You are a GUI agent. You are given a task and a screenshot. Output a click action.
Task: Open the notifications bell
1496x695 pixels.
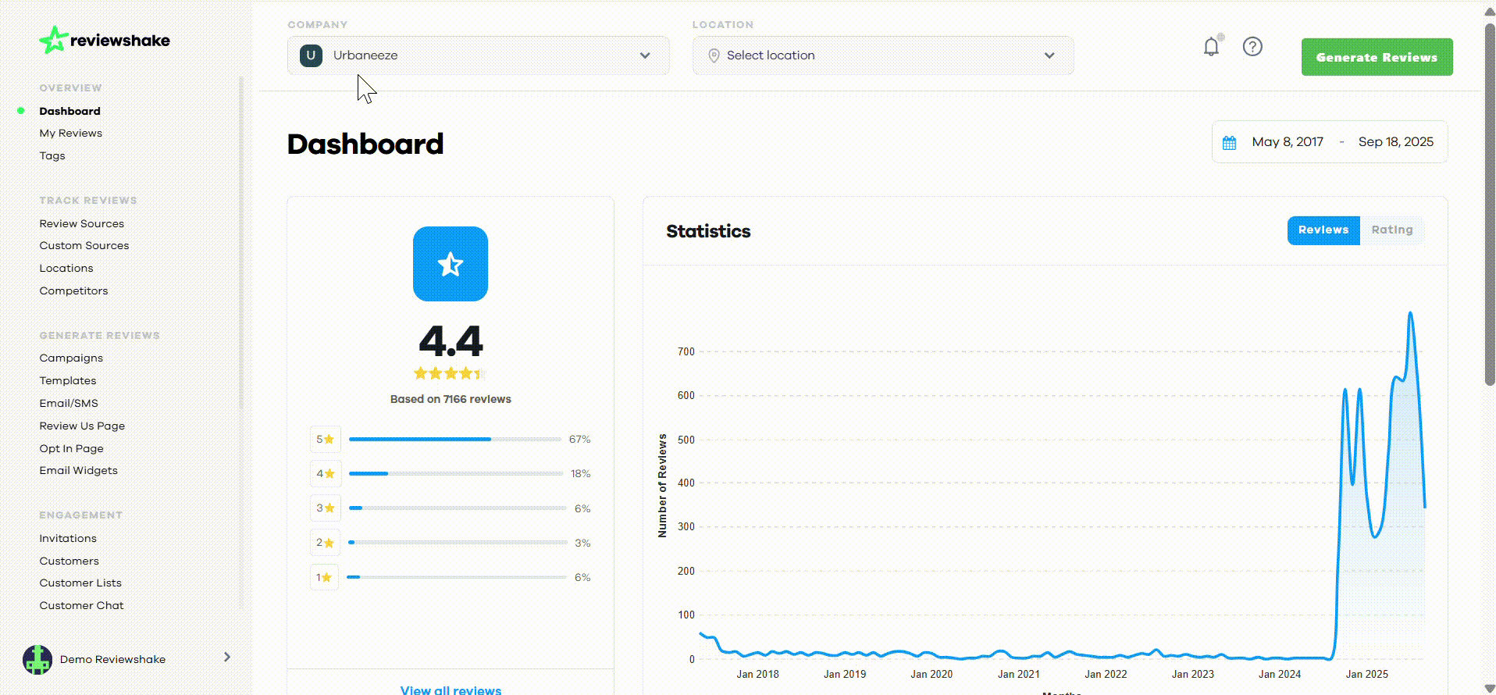pos(1211,47)
